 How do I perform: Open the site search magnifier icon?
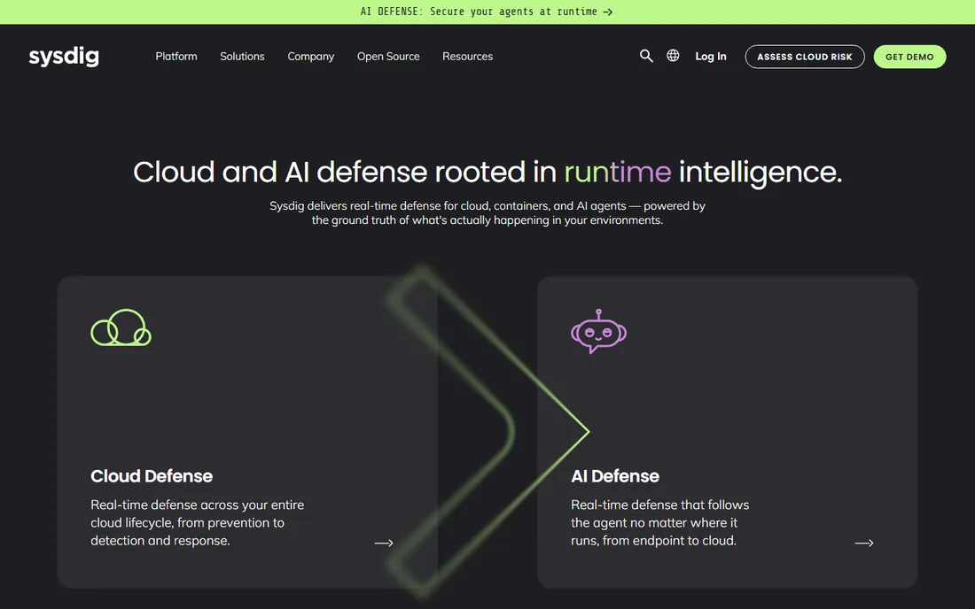[646, 56]
